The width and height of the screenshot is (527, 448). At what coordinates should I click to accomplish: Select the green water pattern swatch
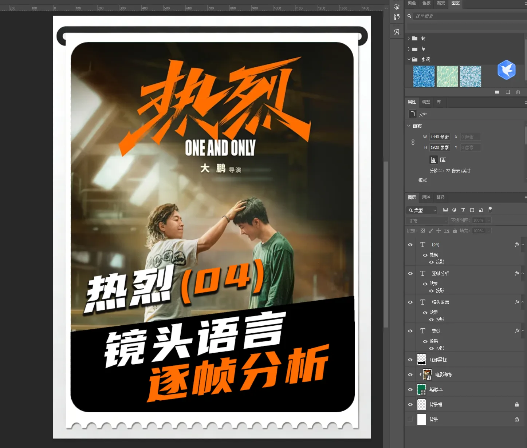447,76
